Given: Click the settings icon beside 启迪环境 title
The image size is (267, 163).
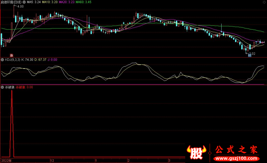Looking at the screenshot, I should coord(24,2).
